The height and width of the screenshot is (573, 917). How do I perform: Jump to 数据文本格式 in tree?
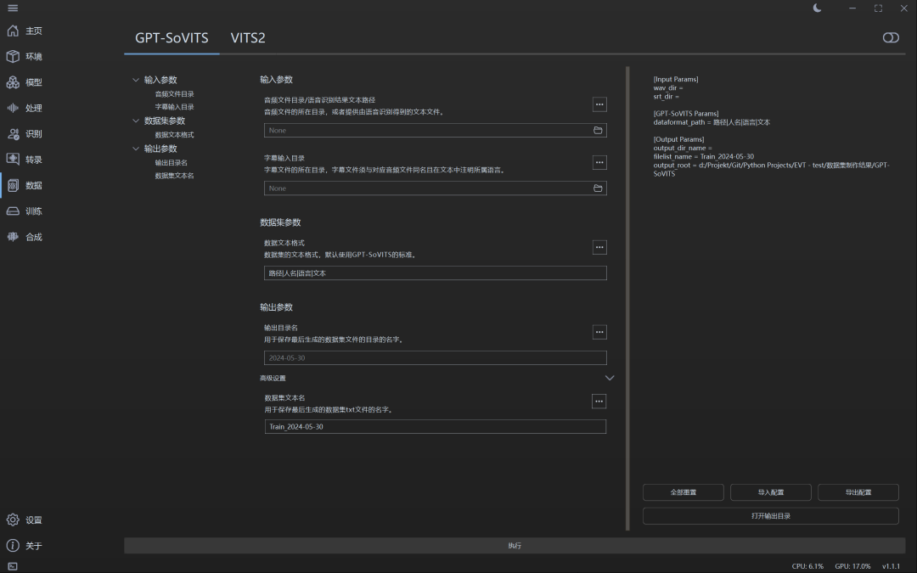point(174,135)
